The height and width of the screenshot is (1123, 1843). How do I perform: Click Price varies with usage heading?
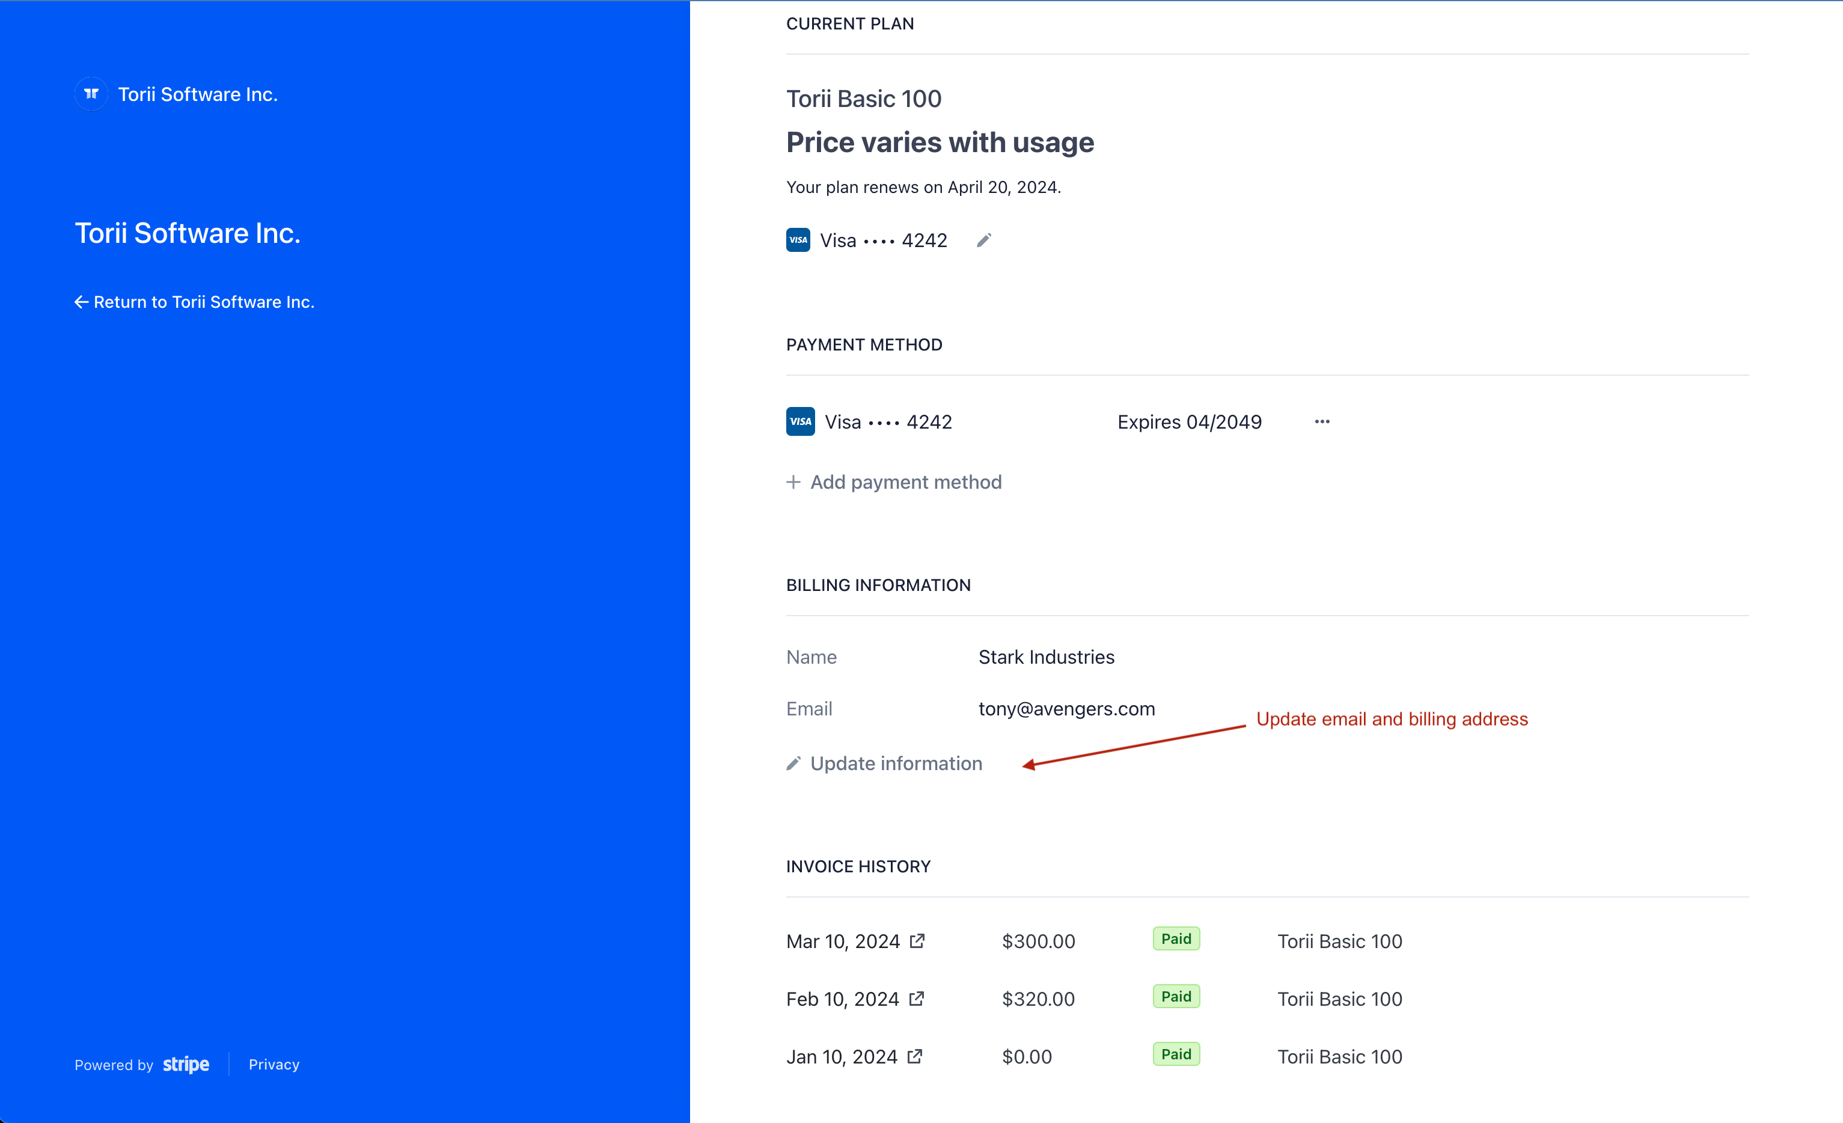point(940,142)
